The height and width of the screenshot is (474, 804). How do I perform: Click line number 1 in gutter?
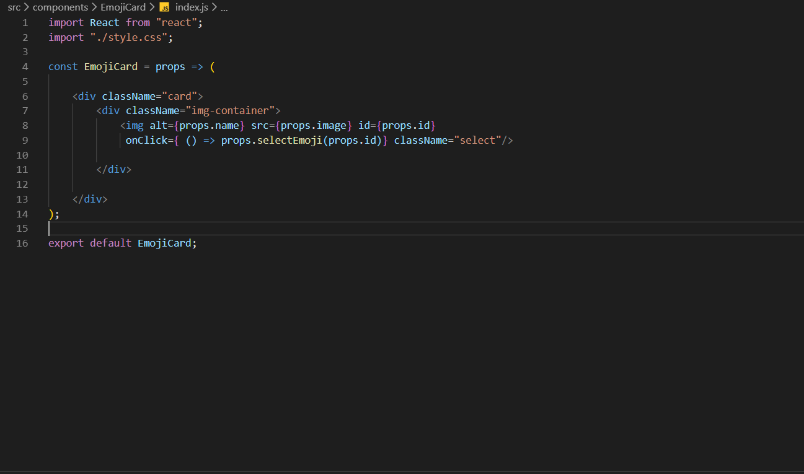tap(25, 22)
